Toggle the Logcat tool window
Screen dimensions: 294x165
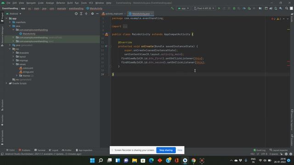(53, 150)
